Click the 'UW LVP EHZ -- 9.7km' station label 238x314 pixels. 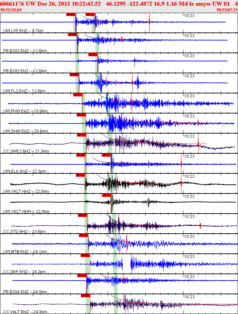[23, 31]
